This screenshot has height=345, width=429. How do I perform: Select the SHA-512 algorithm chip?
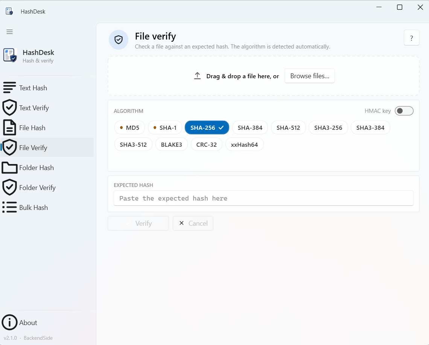click(288, 128)
